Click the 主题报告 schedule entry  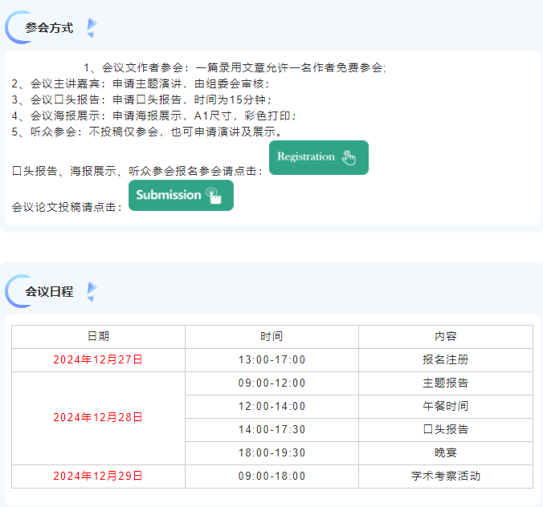(445, 383)
